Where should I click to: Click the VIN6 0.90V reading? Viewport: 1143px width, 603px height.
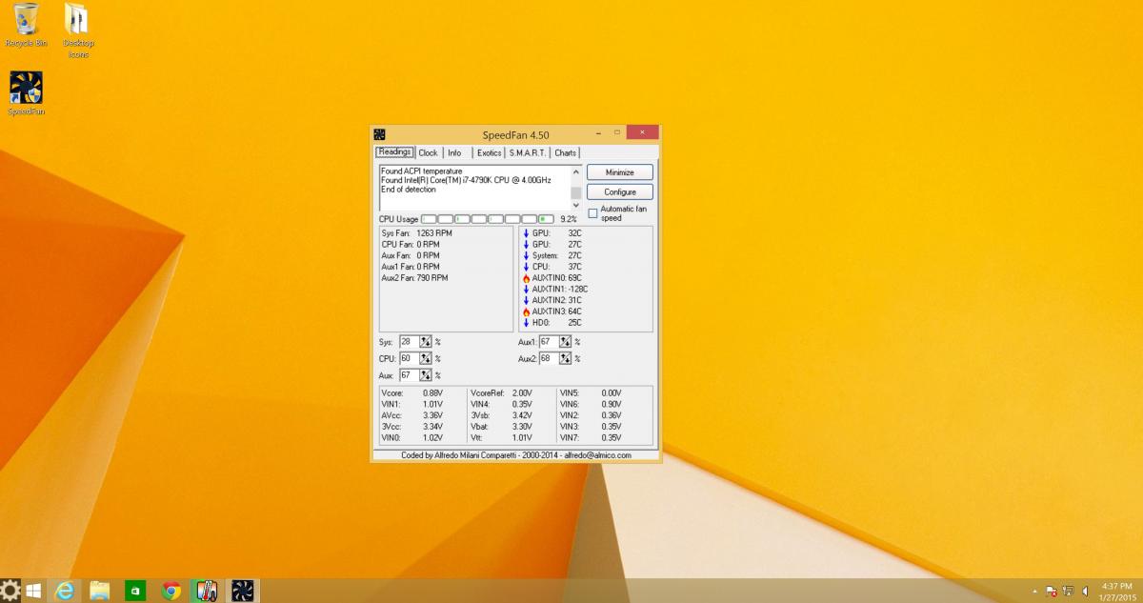pyautogui.click(x=591, y=404)
